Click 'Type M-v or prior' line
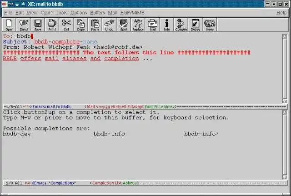This screenshot has height=196, width=291. coord(116,118)
